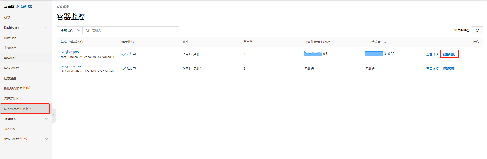Image resolution: width=487 pixels, height=159 pixels.
Task: Click 报警规则 for liangjian-prod
Action: tap(449, 54)
